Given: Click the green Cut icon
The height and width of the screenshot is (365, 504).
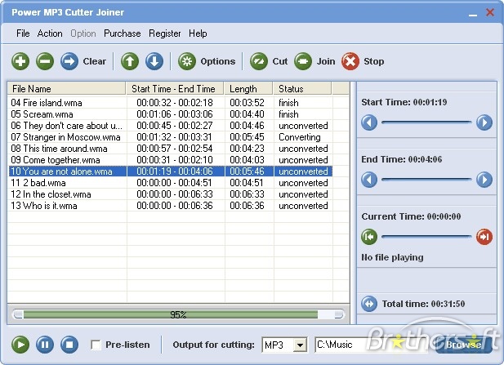Looking at the screenshot, I should [x=259, y=61].
